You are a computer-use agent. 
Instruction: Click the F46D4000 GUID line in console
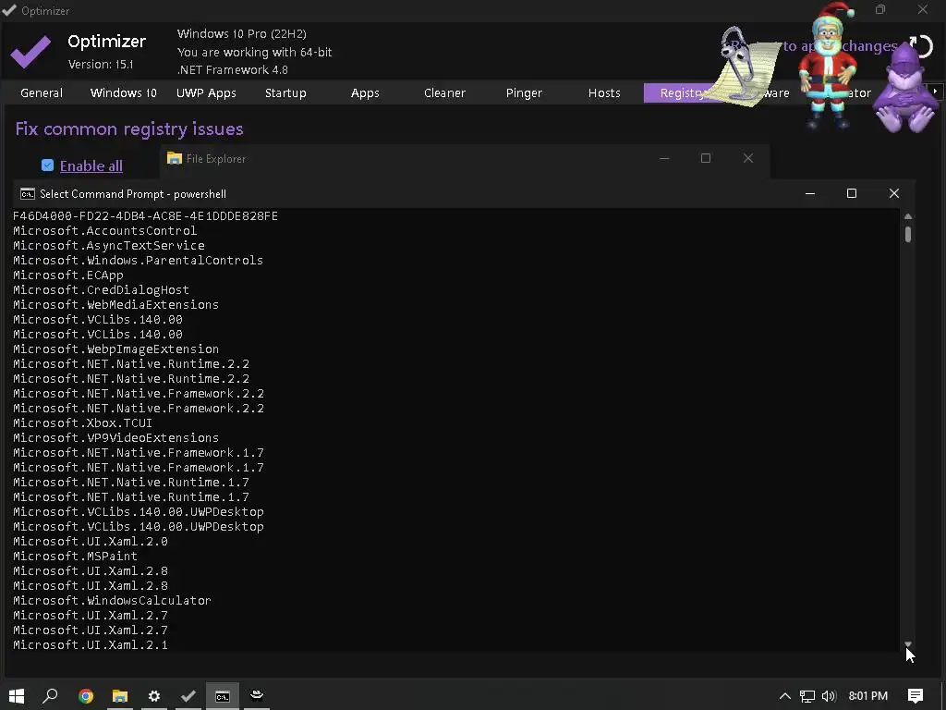pyautogui.click(x=145, y=216)
